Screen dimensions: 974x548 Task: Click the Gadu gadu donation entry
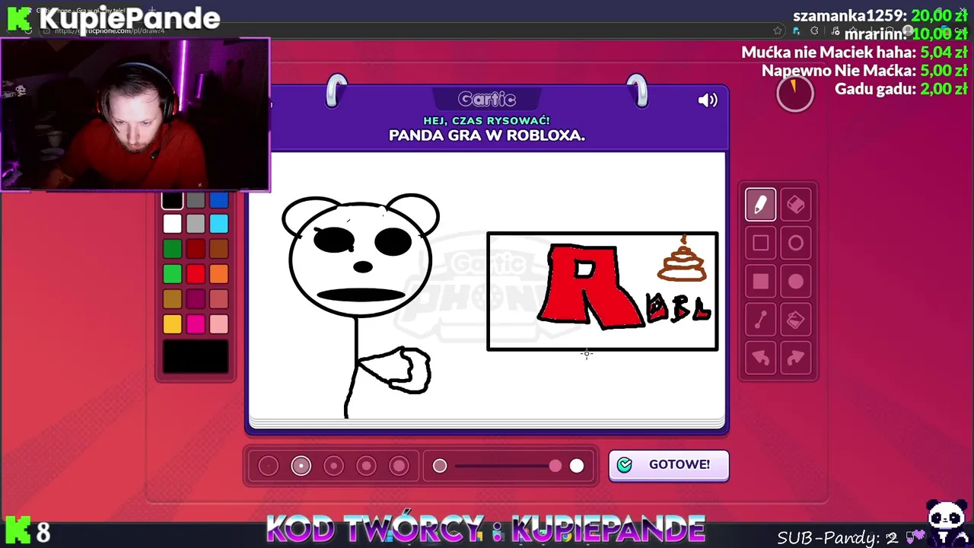[901, 89]
